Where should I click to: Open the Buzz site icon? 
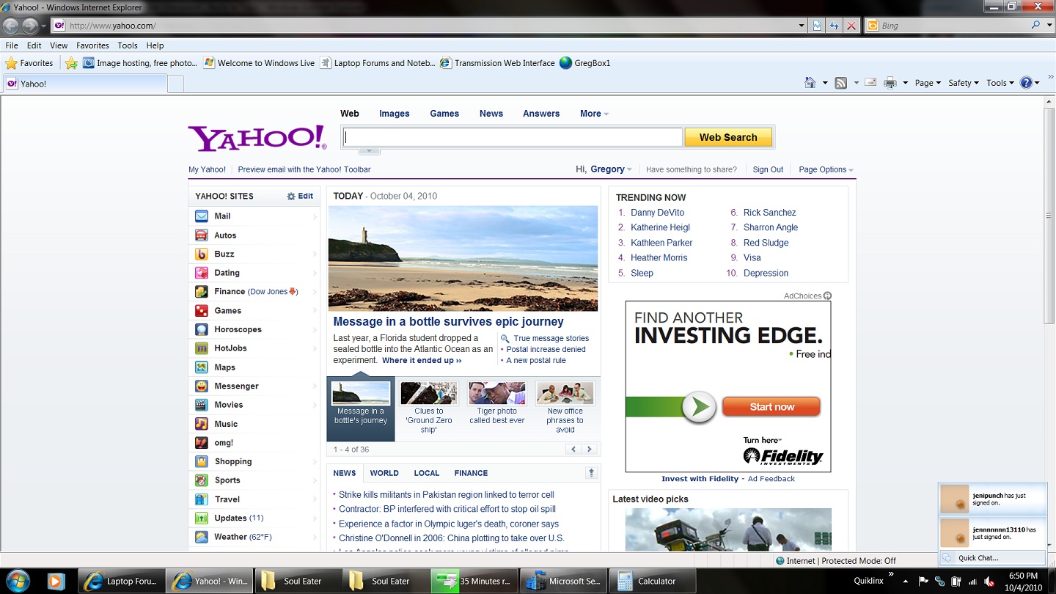click(x=201, y=254)
